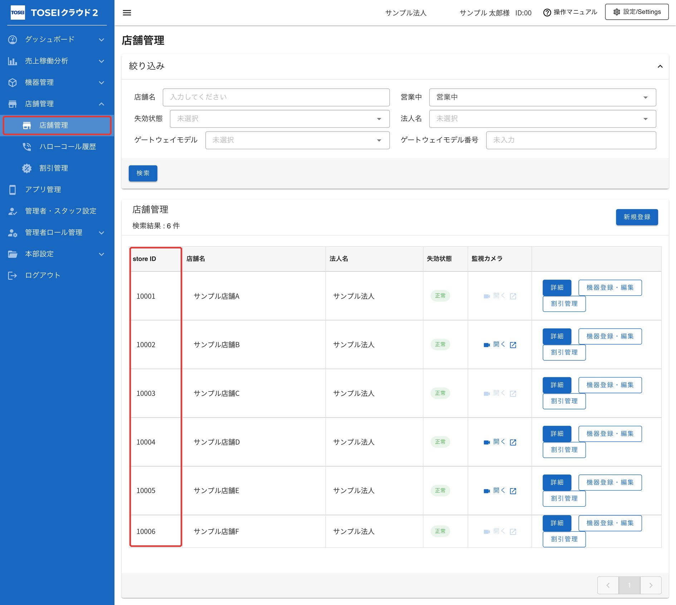Click the discount badge icon for 割引管理
The width and height of the screenshot is (676, 605).
pyautogui.click(x=27, y=168)
